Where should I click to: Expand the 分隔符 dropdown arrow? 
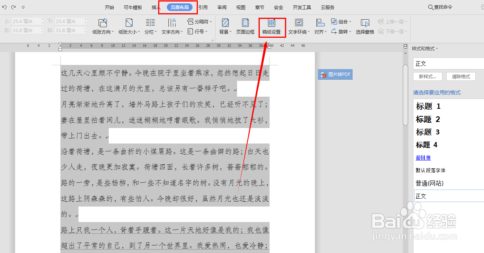211,22
